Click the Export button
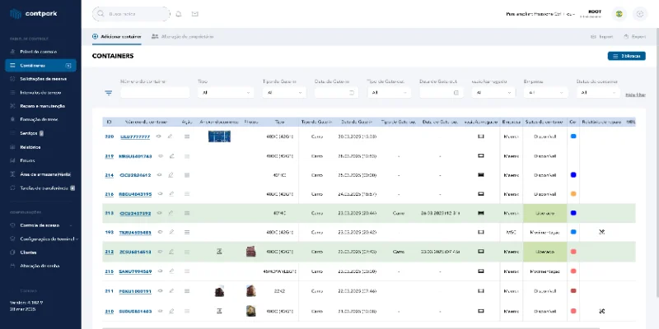 click(x=634, y=37)
